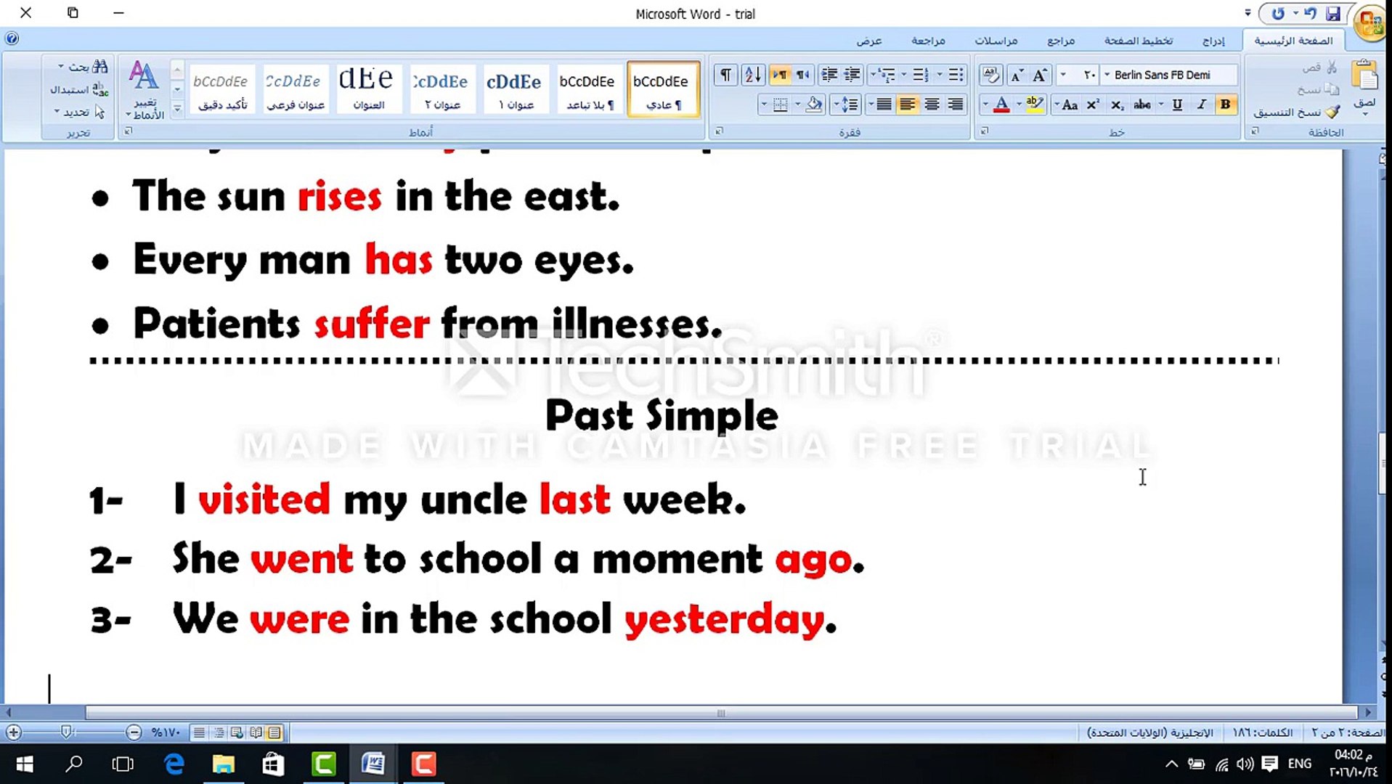Toggle show paragraph marks
Viewport: 1392px width, 784px height.
click(x=725, y=75)
